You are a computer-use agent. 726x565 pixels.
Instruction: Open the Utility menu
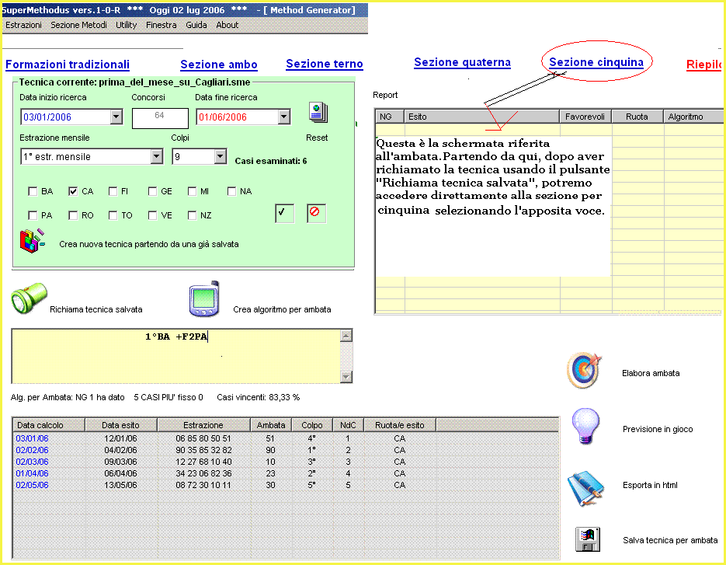tap(126, 25)
